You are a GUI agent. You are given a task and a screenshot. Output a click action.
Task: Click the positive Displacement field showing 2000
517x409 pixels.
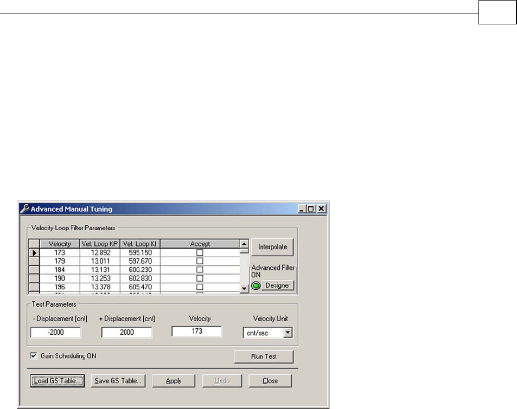127,332
